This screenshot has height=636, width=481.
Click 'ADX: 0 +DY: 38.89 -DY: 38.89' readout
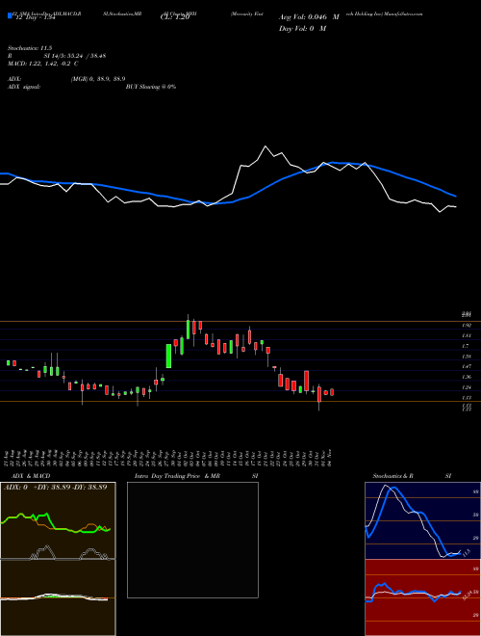[56, 488]
